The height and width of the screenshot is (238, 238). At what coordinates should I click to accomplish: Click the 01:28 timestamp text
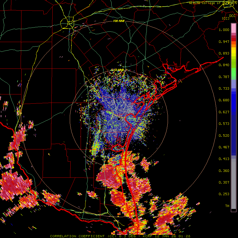pyautogui.click(x=184, y=236)
